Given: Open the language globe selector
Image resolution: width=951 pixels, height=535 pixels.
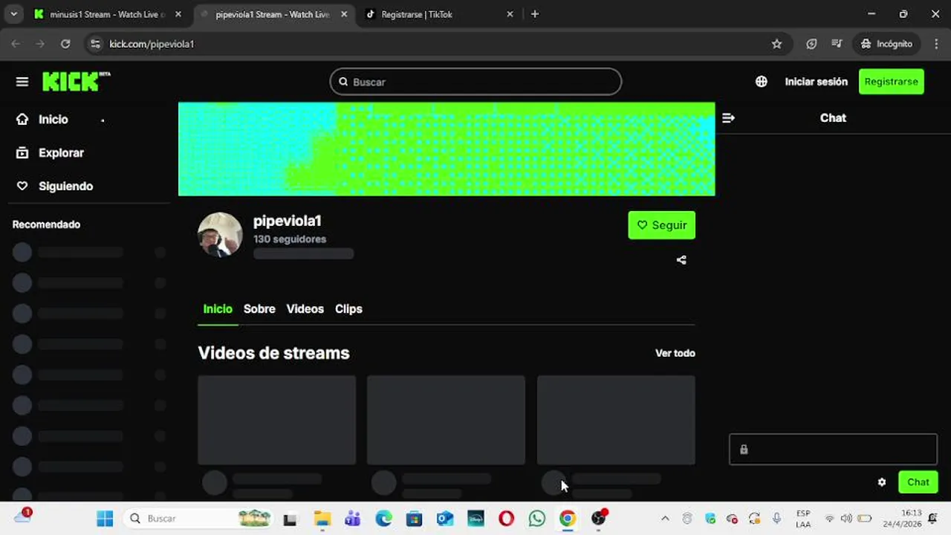Looking at the screenshot, I should click(x=762, y=82).
